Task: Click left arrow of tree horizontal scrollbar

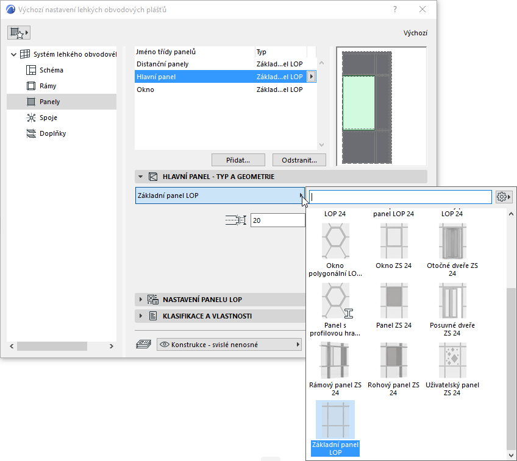Action: click(x=12, y=346)
